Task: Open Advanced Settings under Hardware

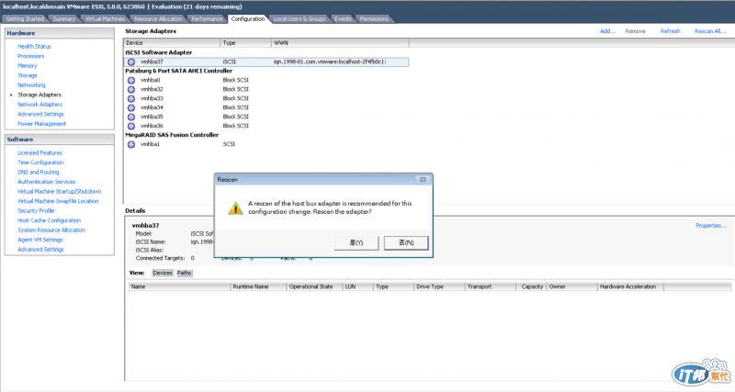Action: pos(40,114)
